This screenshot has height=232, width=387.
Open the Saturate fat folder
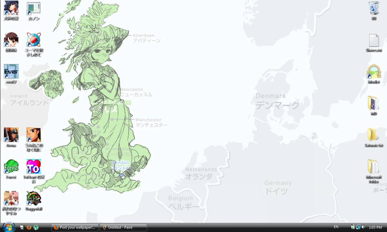click(374, 135)
